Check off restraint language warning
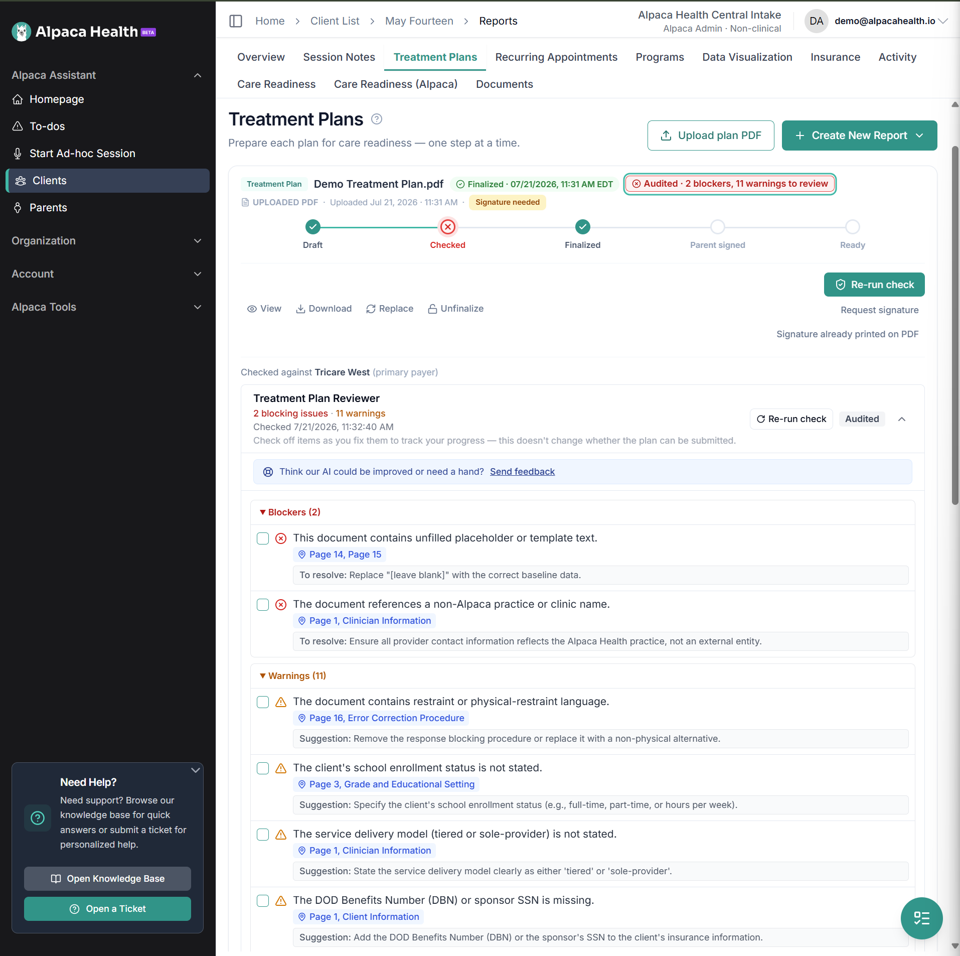This screenshot has width=960, height=956. click(x=263, y=702)
